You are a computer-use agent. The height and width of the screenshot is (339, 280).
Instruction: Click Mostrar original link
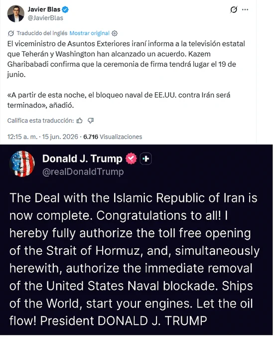(90, 33)
